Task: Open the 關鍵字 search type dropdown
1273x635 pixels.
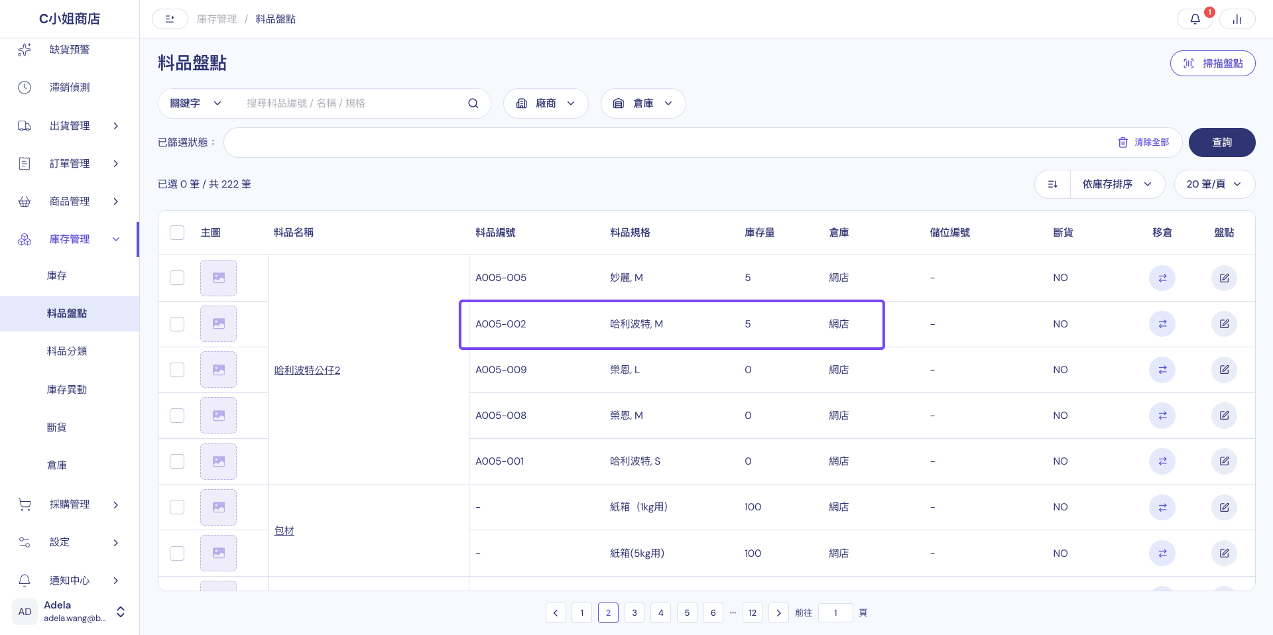Action: (x=196, y=103)
